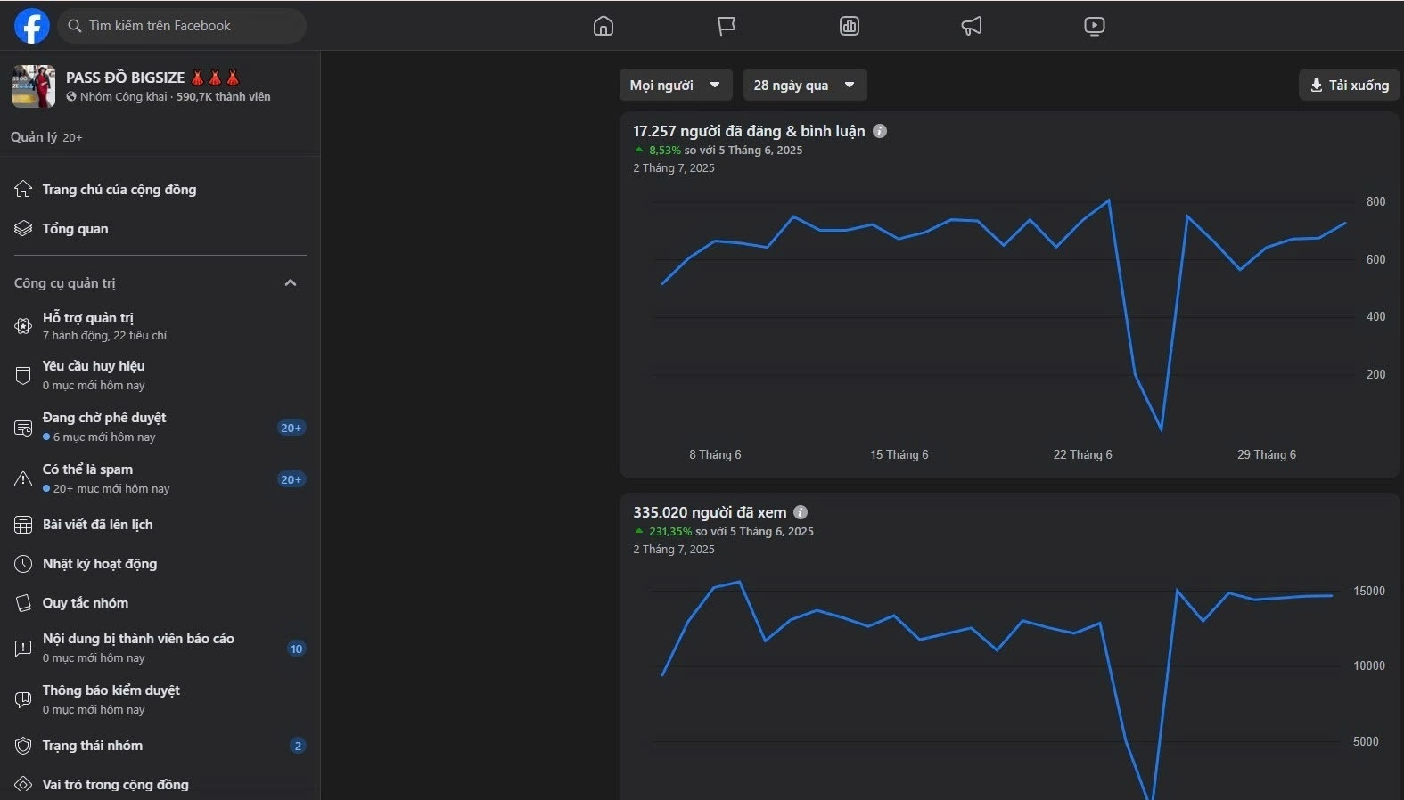The image size is (1404, 800).
Task: Go to Quy tắc nhóm
Action: coord(160,603)
